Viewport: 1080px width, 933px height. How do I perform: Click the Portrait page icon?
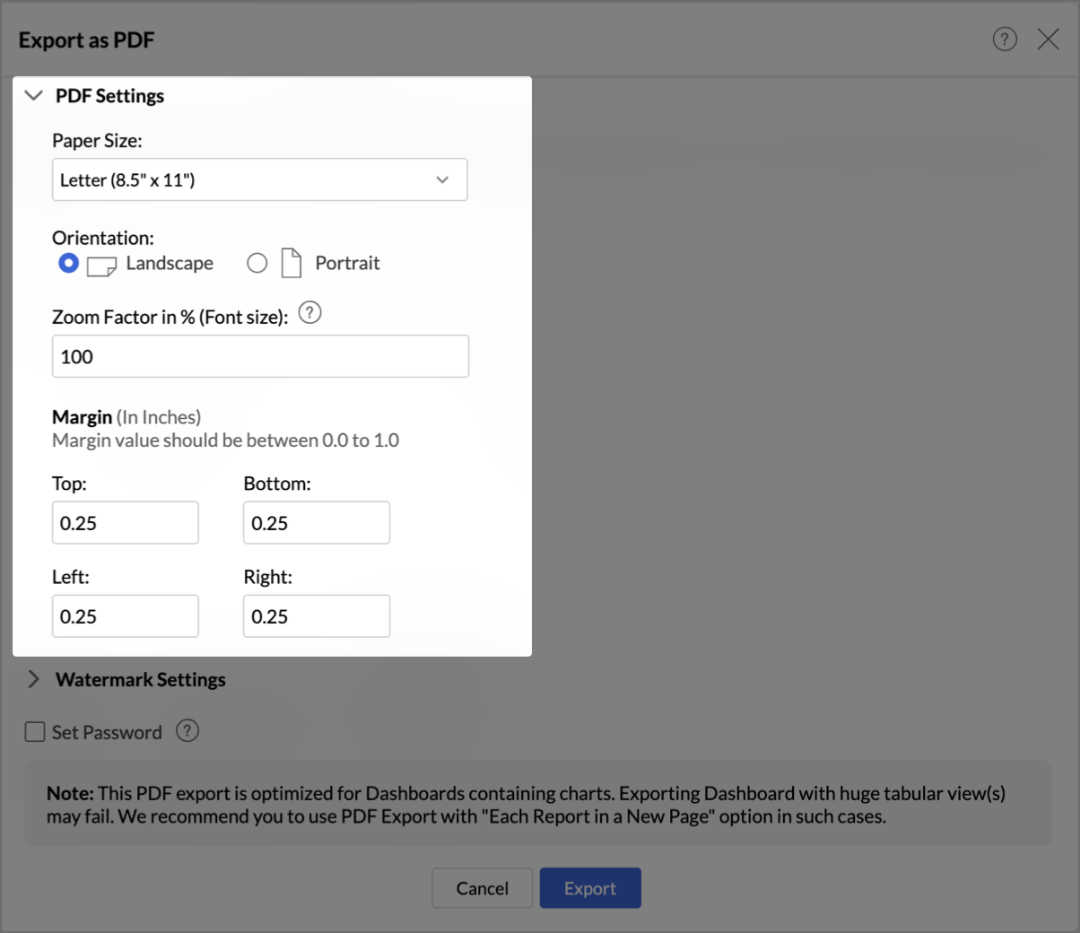(292, 263)
